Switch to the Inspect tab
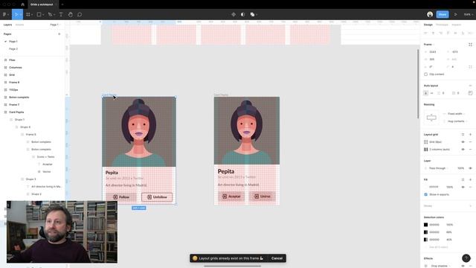Screen dimensions: 476x268 pos(456,25)
